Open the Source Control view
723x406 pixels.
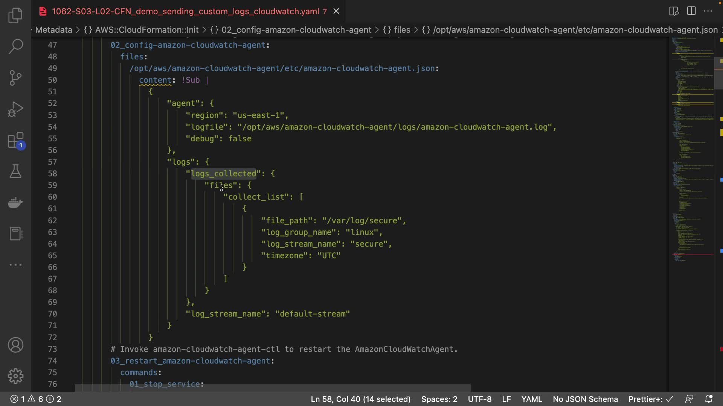pos(15,78)
